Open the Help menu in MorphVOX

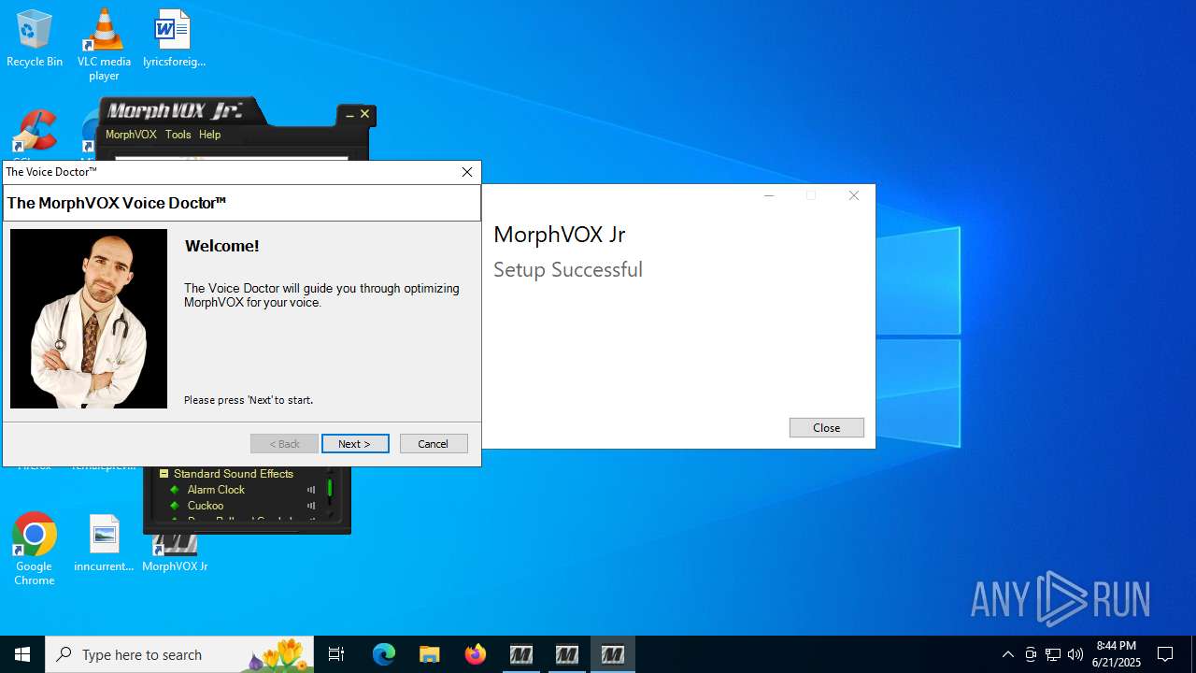click(x=209, y=135)
